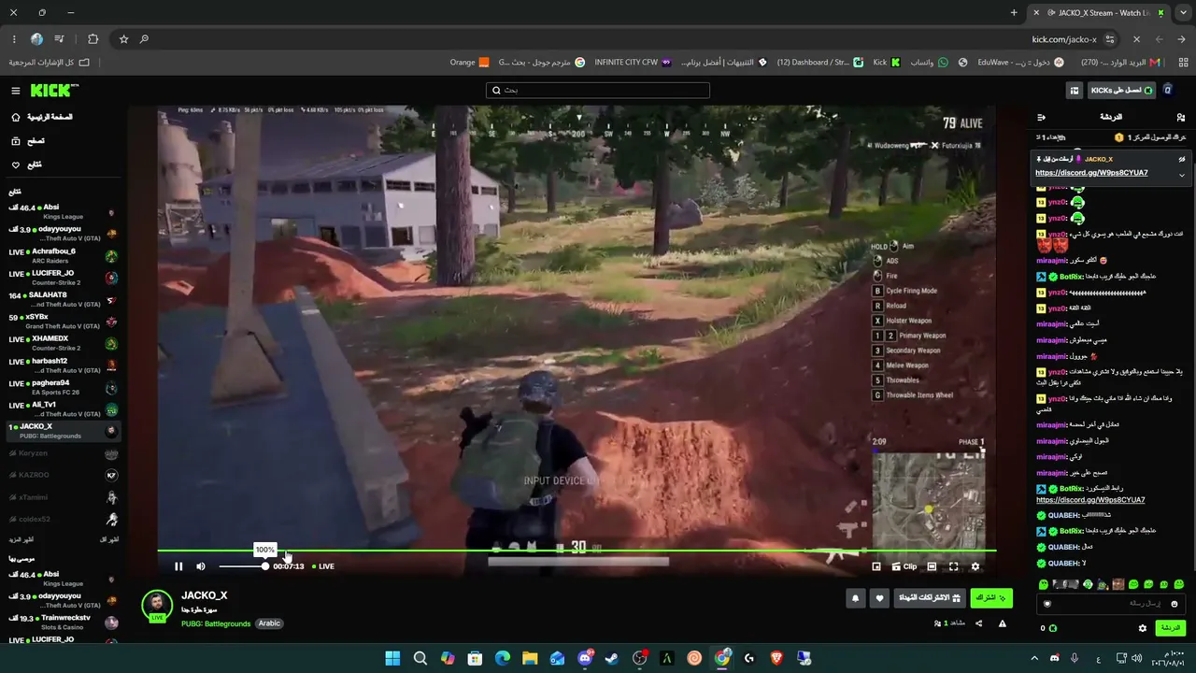Mute the stream with the speaker icon
The image size is (1196, 673).
pos(201,566)
